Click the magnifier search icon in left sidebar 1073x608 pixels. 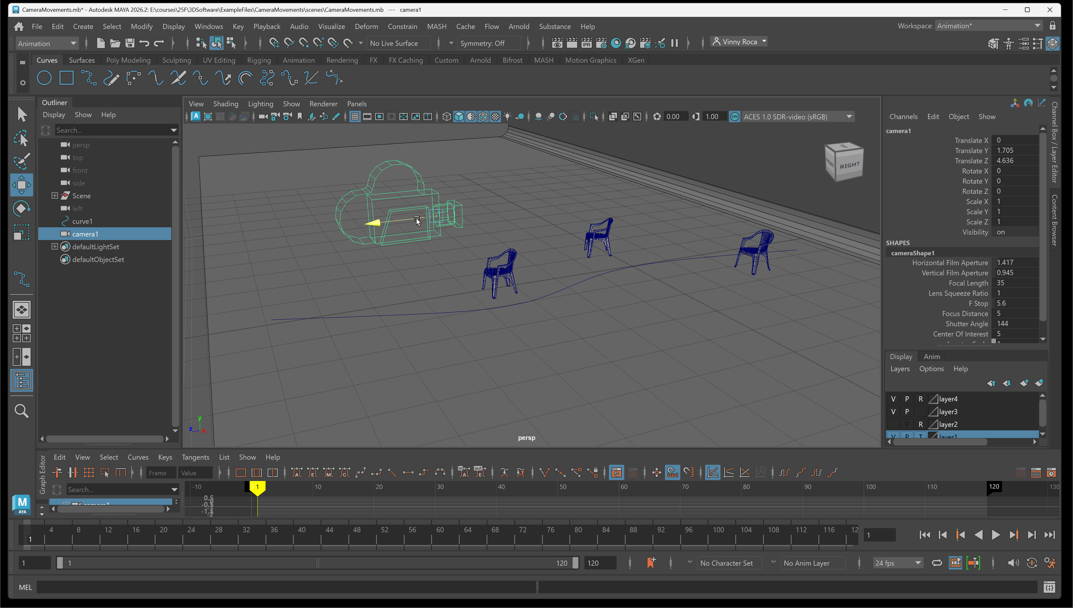tap(21, 411)
